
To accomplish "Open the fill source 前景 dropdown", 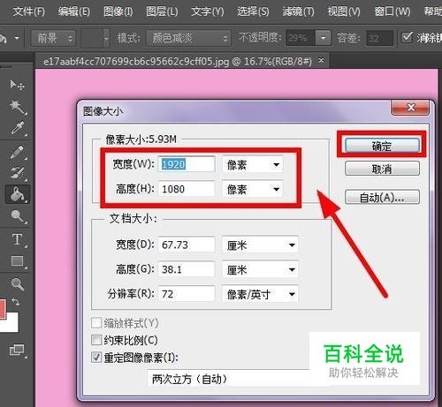I will 53,38.
